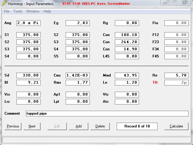Click the Hornresp lightning bolt title icon
The image size is (193, 145).
pos(4,4)
